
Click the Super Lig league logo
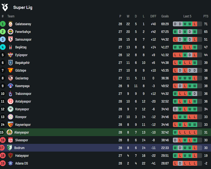coord(5,7)
